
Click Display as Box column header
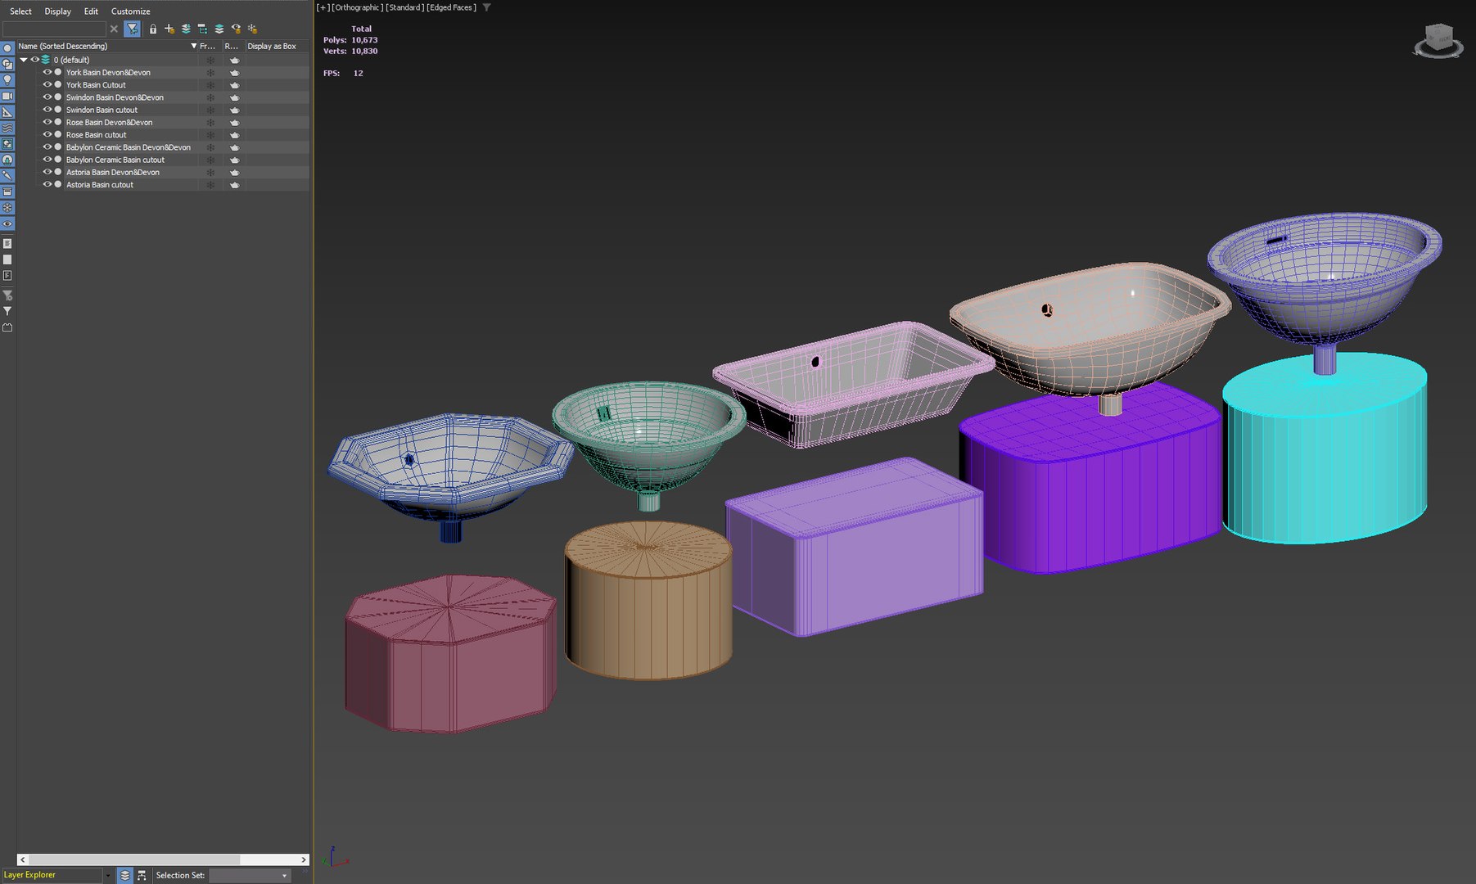[277, 46]
